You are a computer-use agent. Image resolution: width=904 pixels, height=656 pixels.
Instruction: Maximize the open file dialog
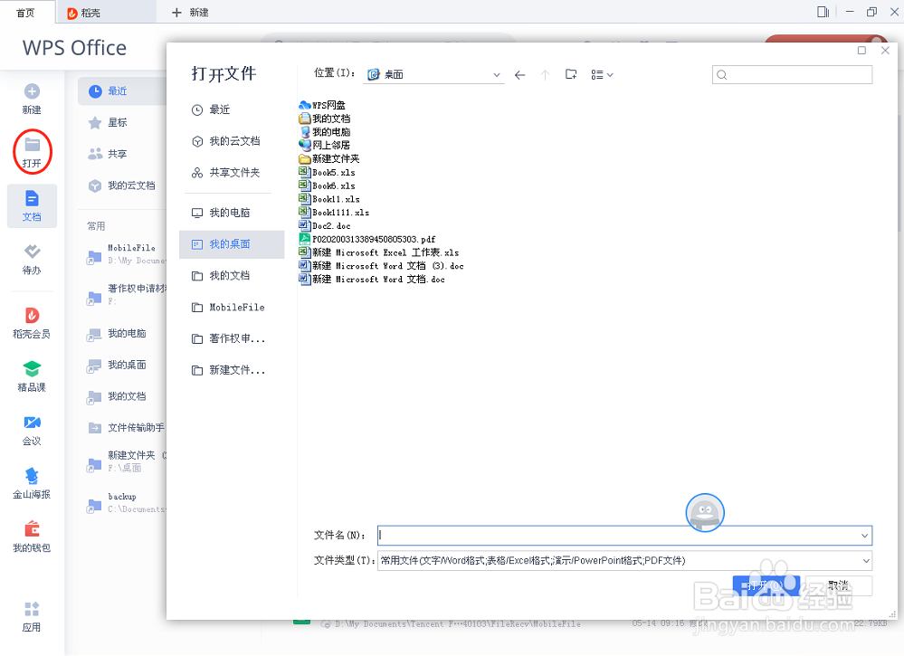pyautogui.click(x=861, y=50)
